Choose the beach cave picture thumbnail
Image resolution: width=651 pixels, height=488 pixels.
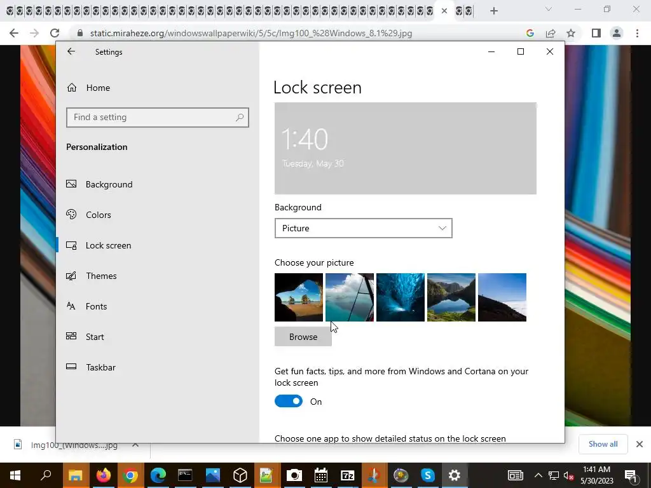click(x=299, y=297)
